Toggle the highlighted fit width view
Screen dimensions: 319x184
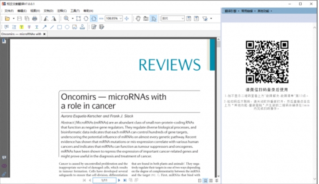(94, 19)
